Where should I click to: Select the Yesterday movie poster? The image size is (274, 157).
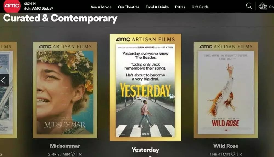(145, 87)
